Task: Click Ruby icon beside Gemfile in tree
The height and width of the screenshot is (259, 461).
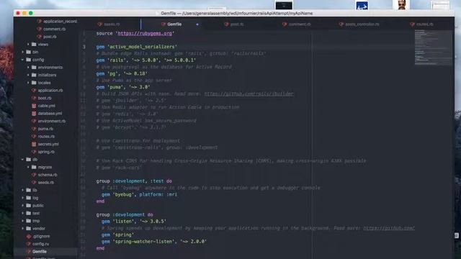Action: click(x=29, y=251)
